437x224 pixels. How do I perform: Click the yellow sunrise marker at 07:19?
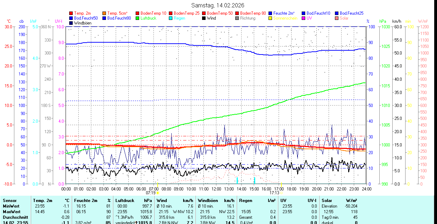pos(158,193)
